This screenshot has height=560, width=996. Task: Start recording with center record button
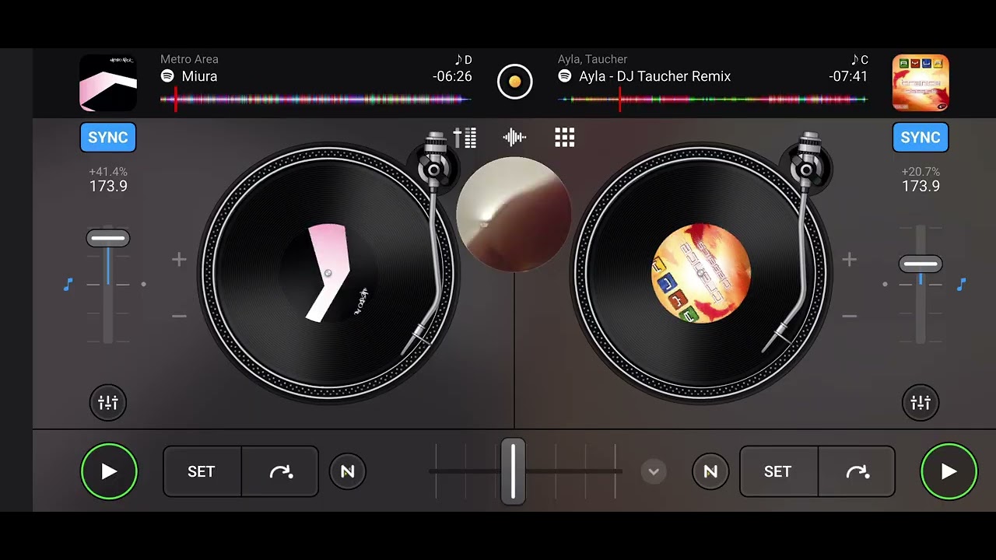click(x=514, y=82)
